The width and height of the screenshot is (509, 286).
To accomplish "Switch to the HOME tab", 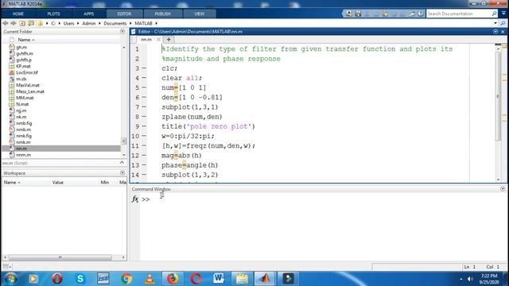I will click(18, 14).
